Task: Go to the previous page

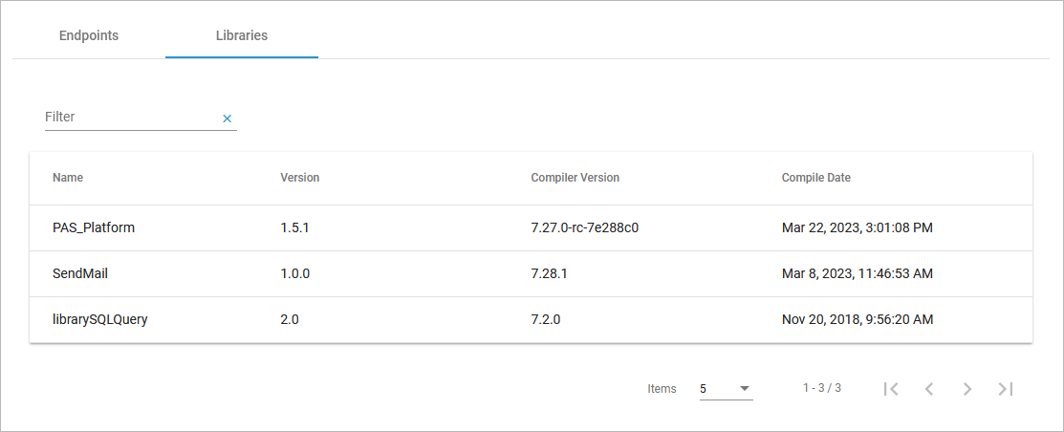Action: (x=929, y=389)
